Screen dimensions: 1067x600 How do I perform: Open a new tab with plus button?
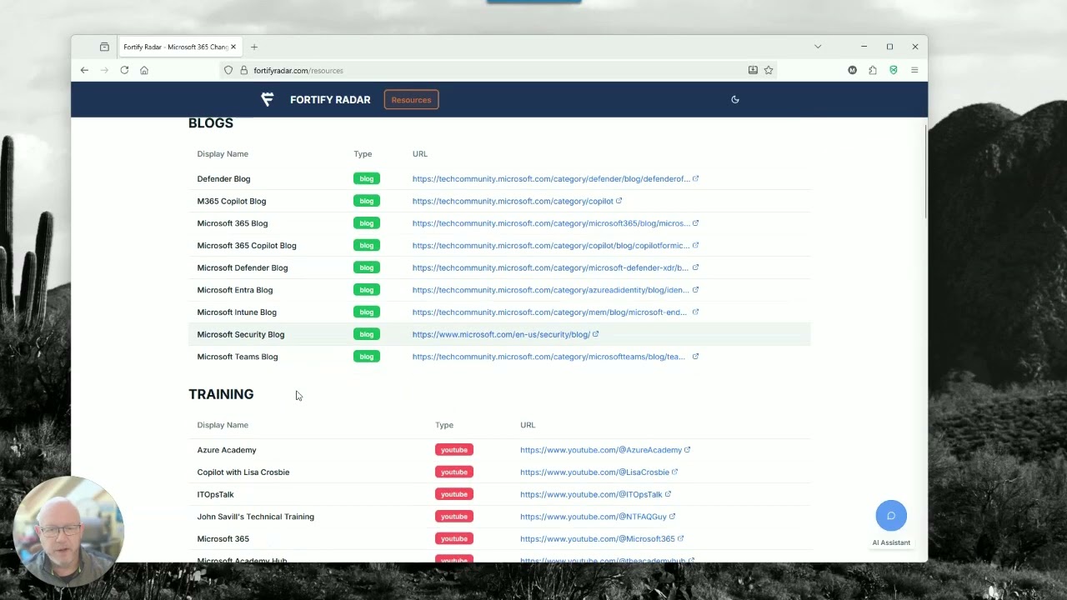click(x=254, y=47)
